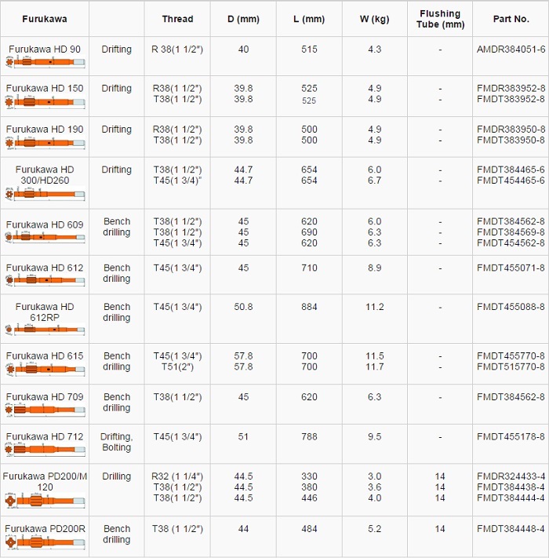Click the T51(2") thread value
Screen dimensions: 549x558
click(x=177, y=367)
